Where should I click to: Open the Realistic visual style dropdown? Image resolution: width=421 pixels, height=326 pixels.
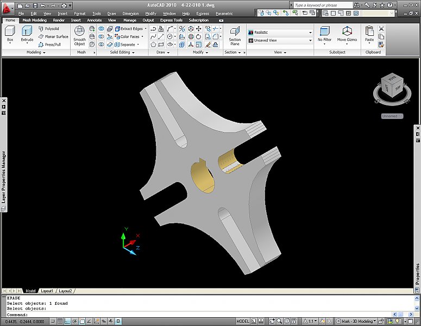coord(280,33)
